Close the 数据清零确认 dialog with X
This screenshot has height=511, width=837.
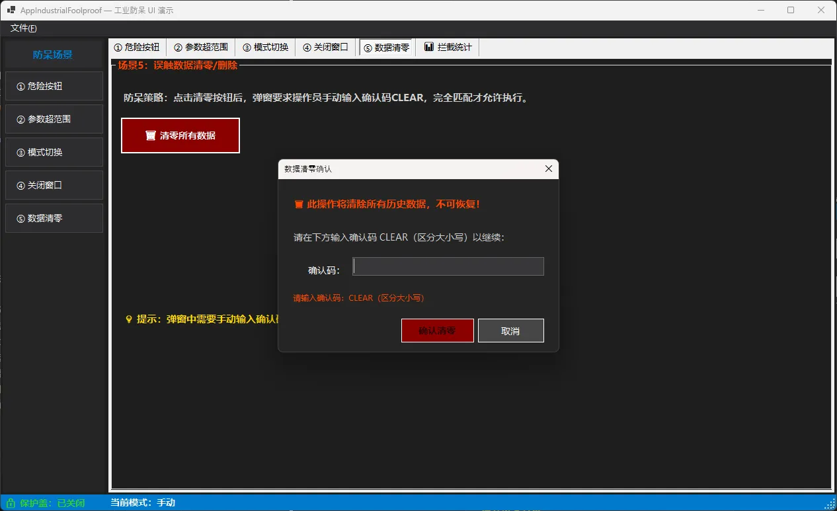[548, 169]
